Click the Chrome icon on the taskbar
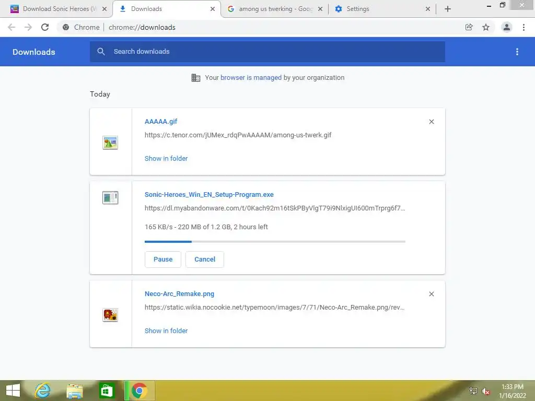The height and width of the screenshot is (401, 535). [x=139, y=391]
